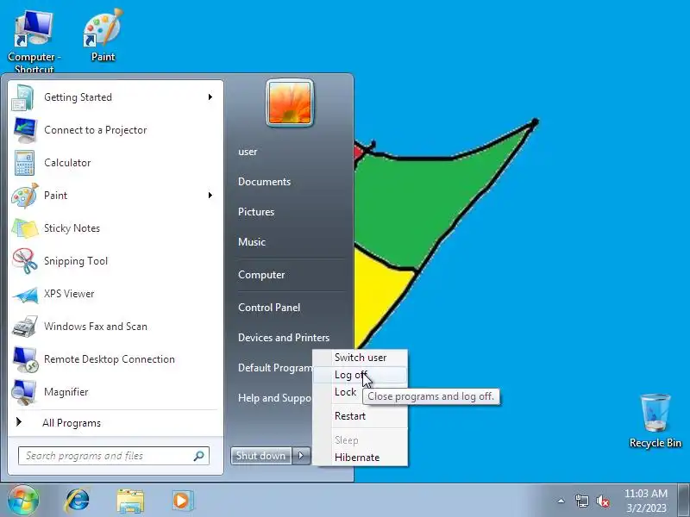Open Windows Explorer folder on taskbar
This screenshot has width=690, height=517.
(x=130, y=501)
